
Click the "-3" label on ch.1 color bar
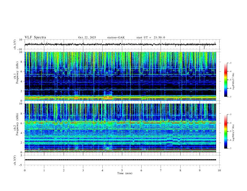[230, 63]
